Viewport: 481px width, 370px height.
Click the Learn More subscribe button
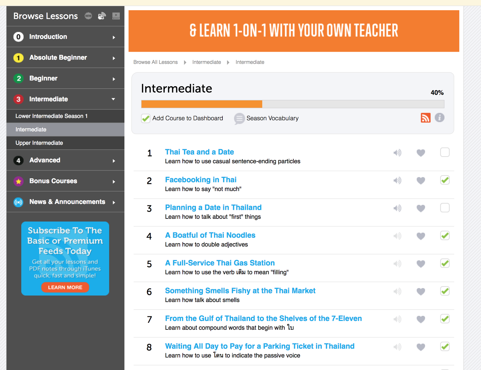click(65, 287)
